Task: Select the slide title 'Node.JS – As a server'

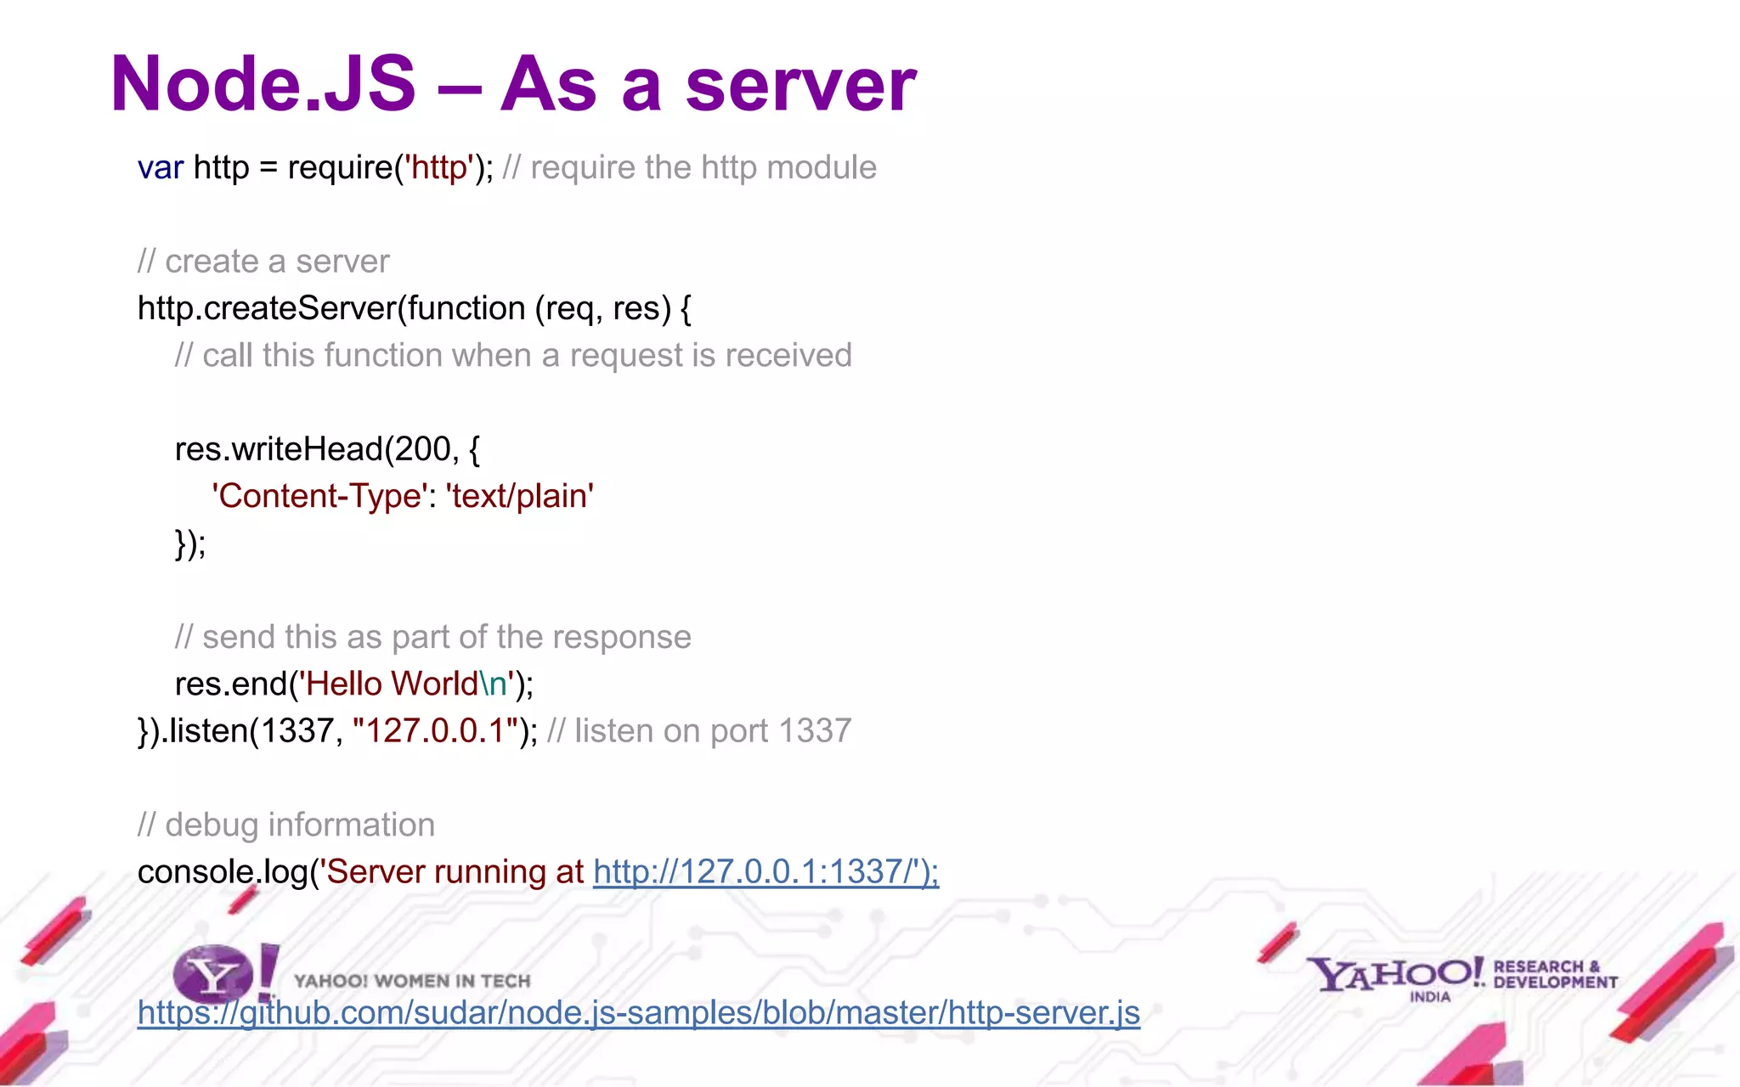Action: 513,83
